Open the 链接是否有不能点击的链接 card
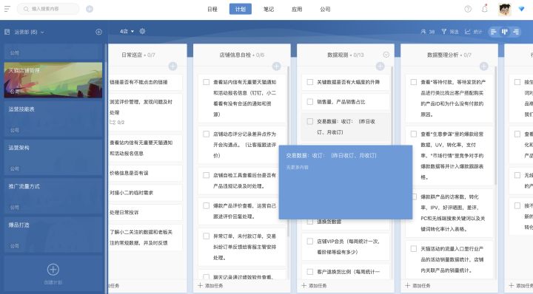 146,82
